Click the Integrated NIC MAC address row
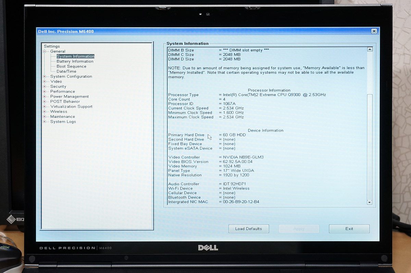The image size is (411, 273). [214, 202]
